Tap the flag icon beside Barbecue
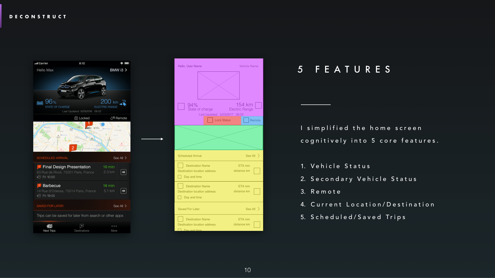This screenshot has width=495, height=278. click(39, 186)
